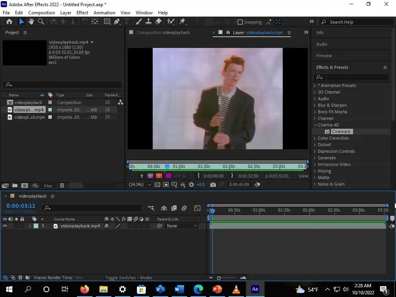
Task: Open the Effect menu
Action: pos(82,13)
